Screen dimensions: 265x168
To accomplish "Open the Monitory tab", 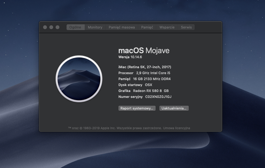I will click(x=95, y=27).
